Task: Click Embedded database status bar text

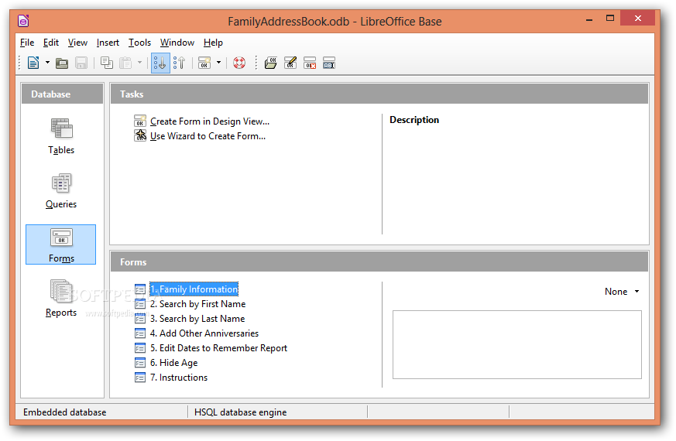Action: (65, 412)
